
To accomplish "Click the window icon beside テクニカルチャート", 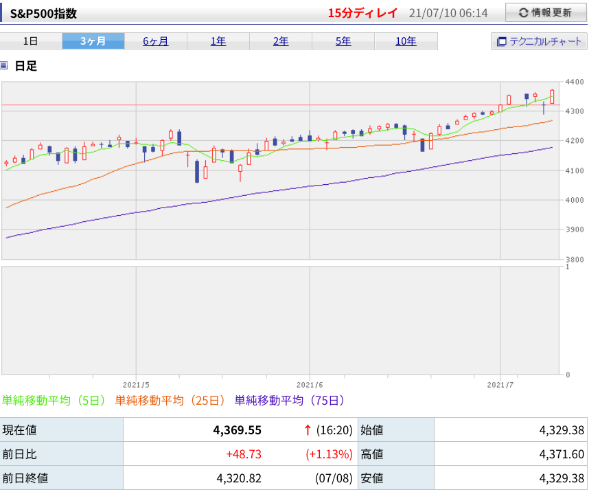I will coord(502,41).
